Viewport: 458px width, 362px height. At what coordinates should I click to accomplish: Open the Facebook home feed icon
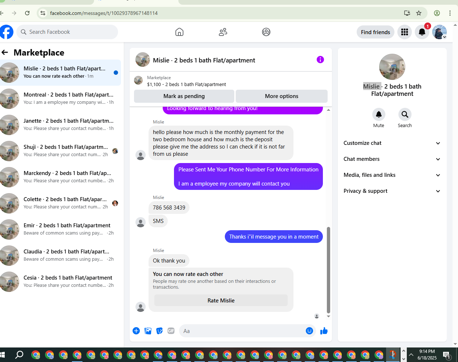(x=179, y=32)
